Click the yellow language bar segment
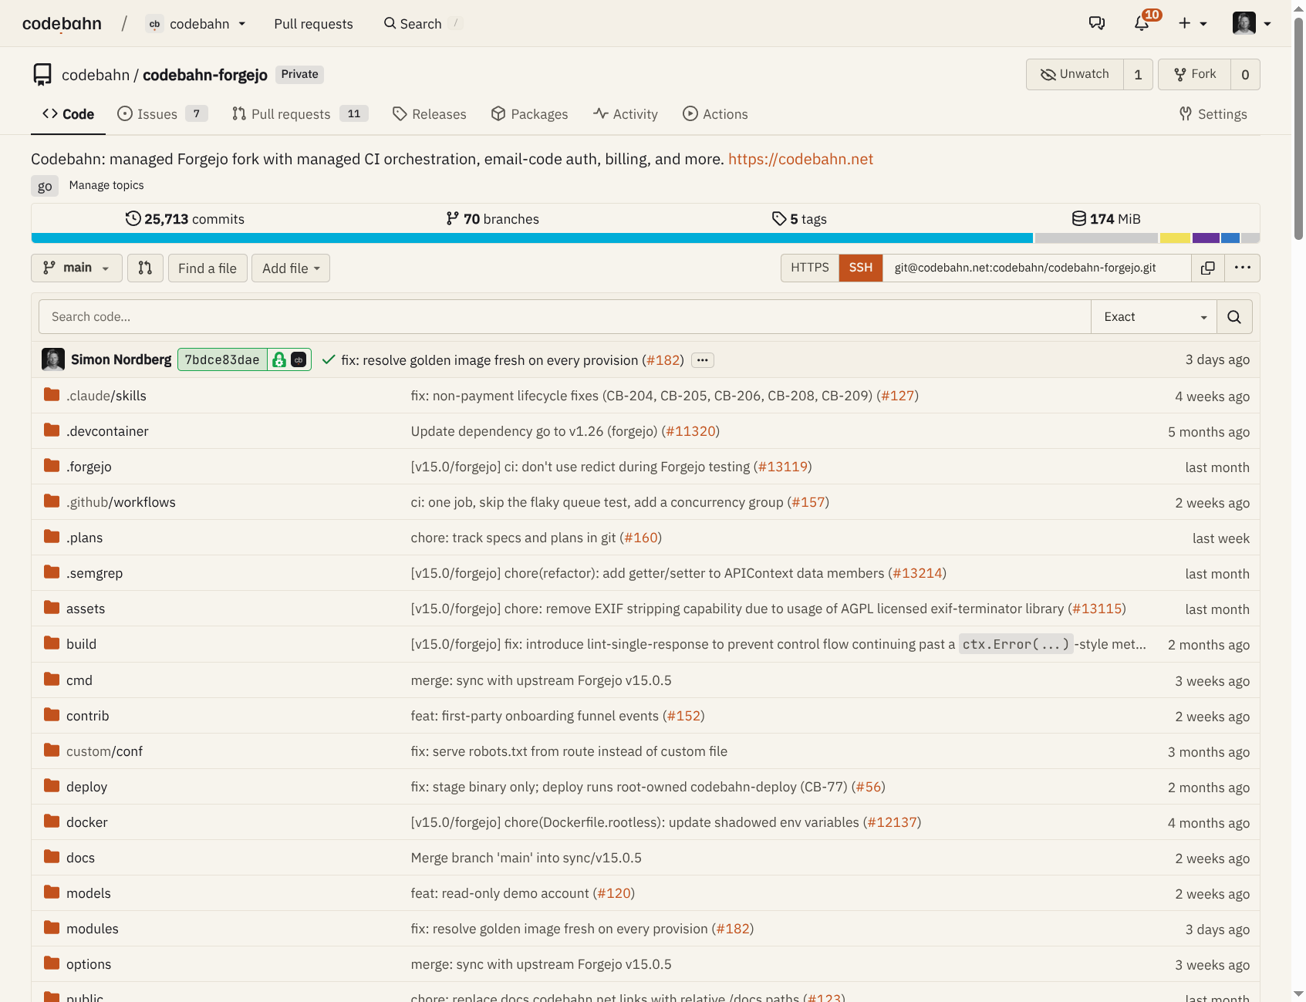This screenshot has width=1306, height=1002. pos(1175,238)
